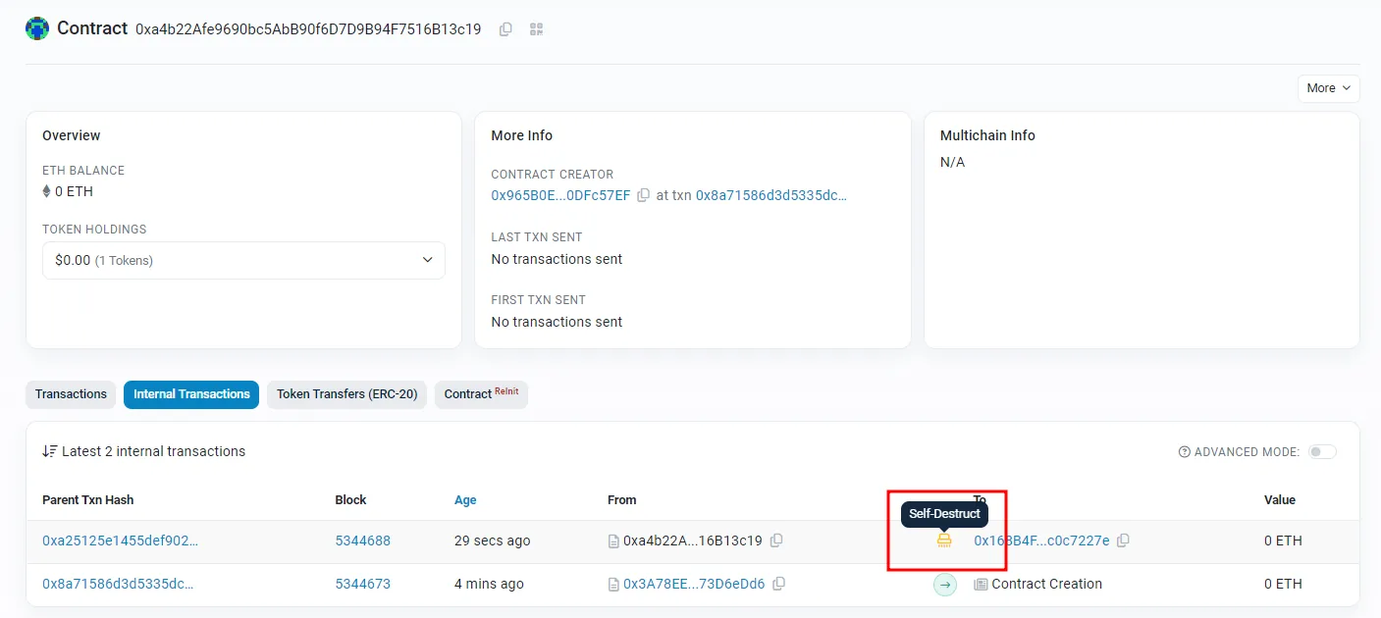Screen dimensions: 1381x618
Task: Copy the contract creator address 0x965B0E
Action: tap(643, 195)
